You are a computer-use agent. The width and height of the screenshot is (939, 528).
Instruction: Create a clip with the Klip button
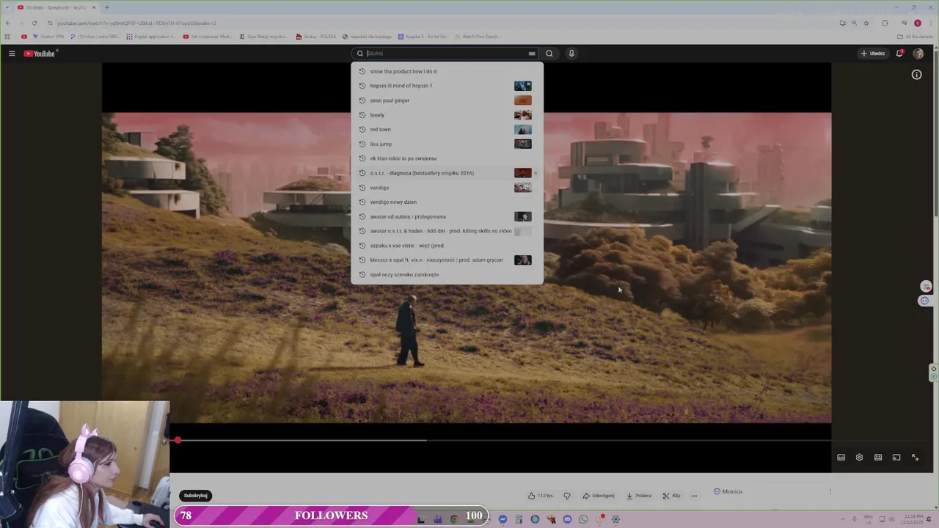pyautogui.click(x=671, y=496)
